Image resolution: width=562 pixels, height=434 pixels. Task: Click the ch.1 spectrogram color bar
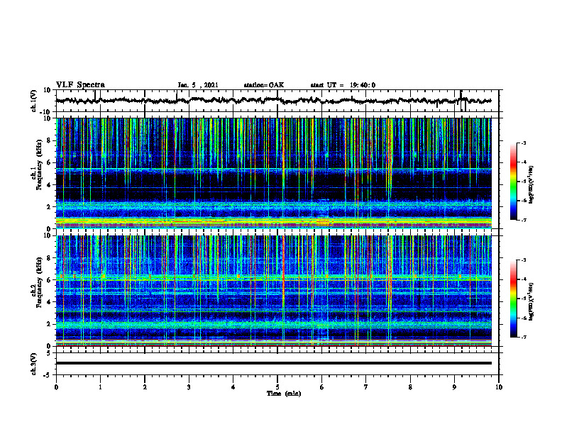513,182
